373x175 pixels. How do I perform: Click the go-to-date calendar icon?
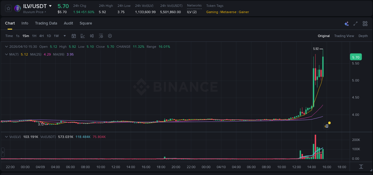74,36
